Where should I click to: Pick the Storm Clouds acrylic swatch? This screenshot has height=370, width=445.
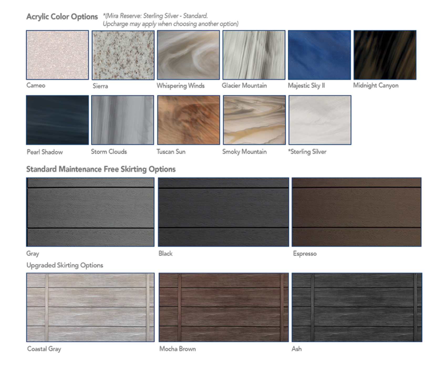click(123, 120)
